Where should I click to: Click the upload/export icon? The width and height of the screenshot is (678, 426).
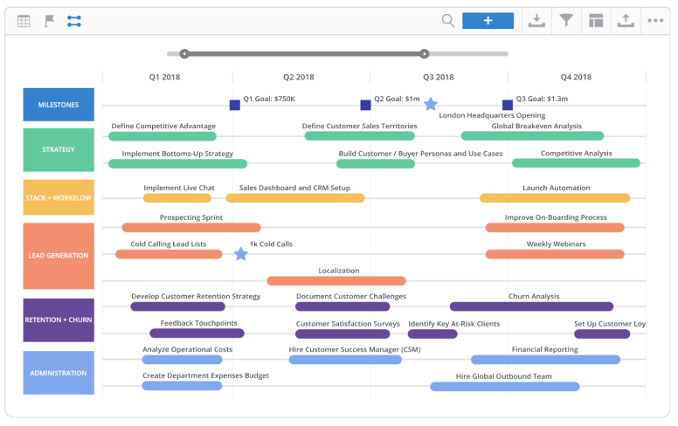[626, 20]
